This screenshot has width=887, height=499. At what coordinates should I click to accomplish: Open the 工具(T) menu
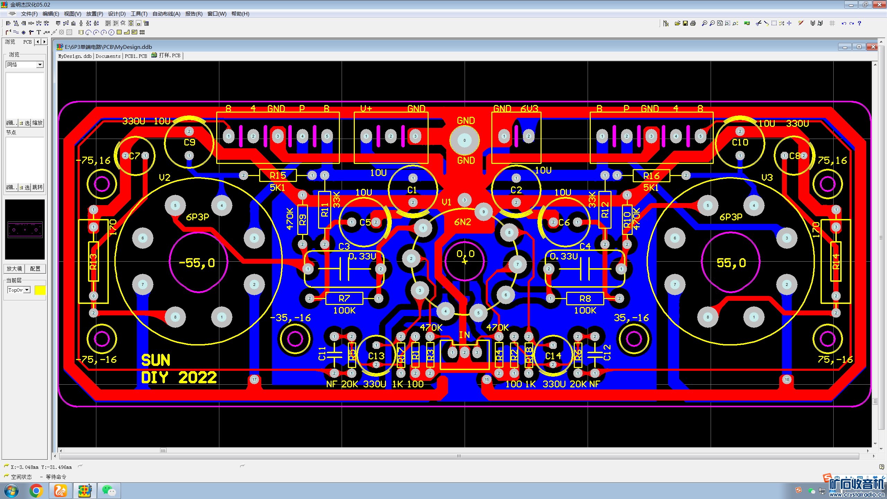click(x=139, y=14)
